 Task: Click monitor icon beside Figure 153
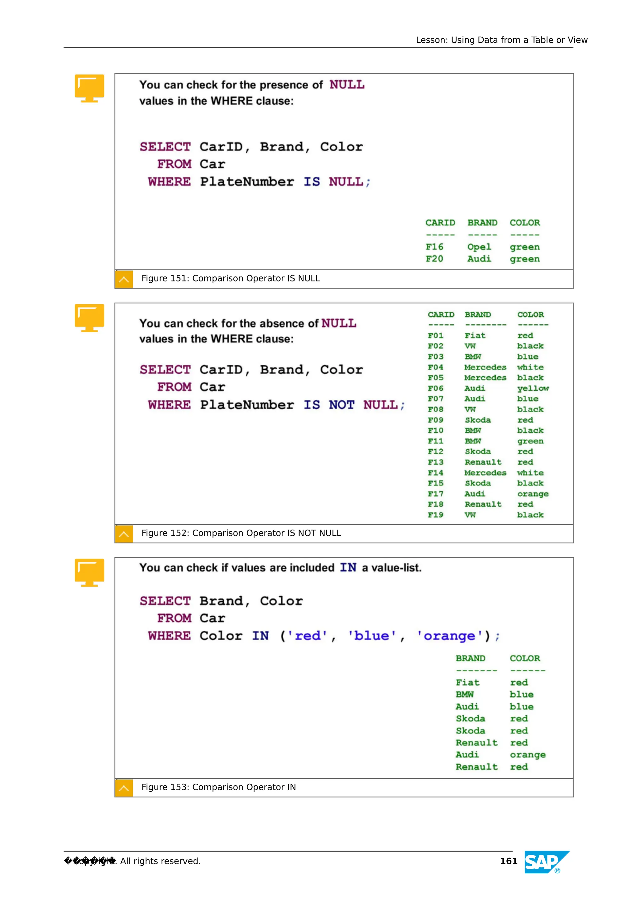tap(89, 572)
